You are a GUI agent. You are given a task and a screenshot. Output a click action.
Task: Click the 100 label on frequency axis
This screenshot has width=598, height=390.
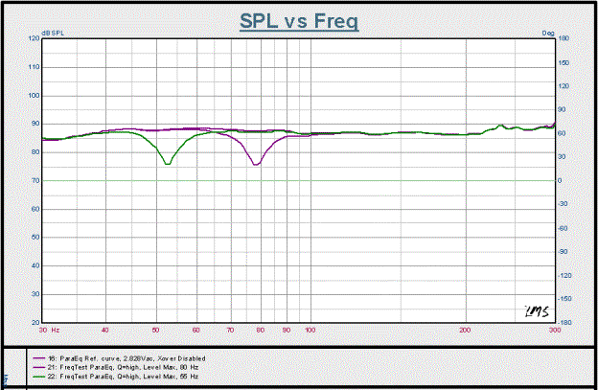(x=310, y=330)
